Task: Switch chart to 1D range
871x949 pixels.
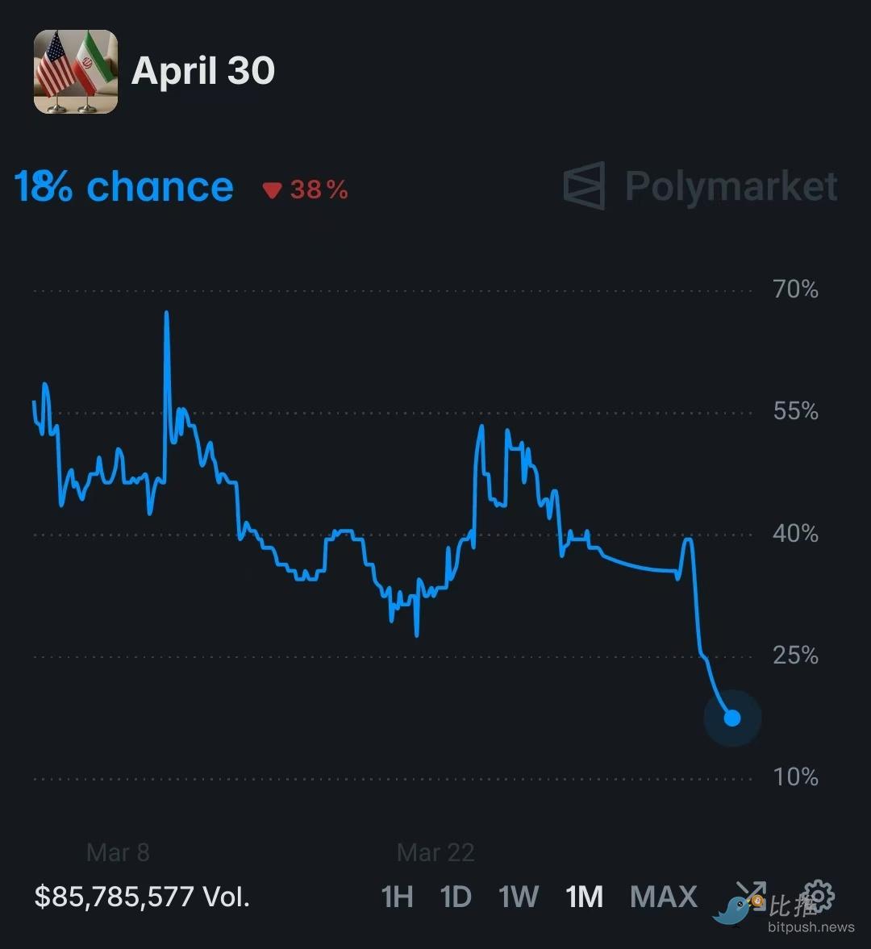Action: (456, 897)
